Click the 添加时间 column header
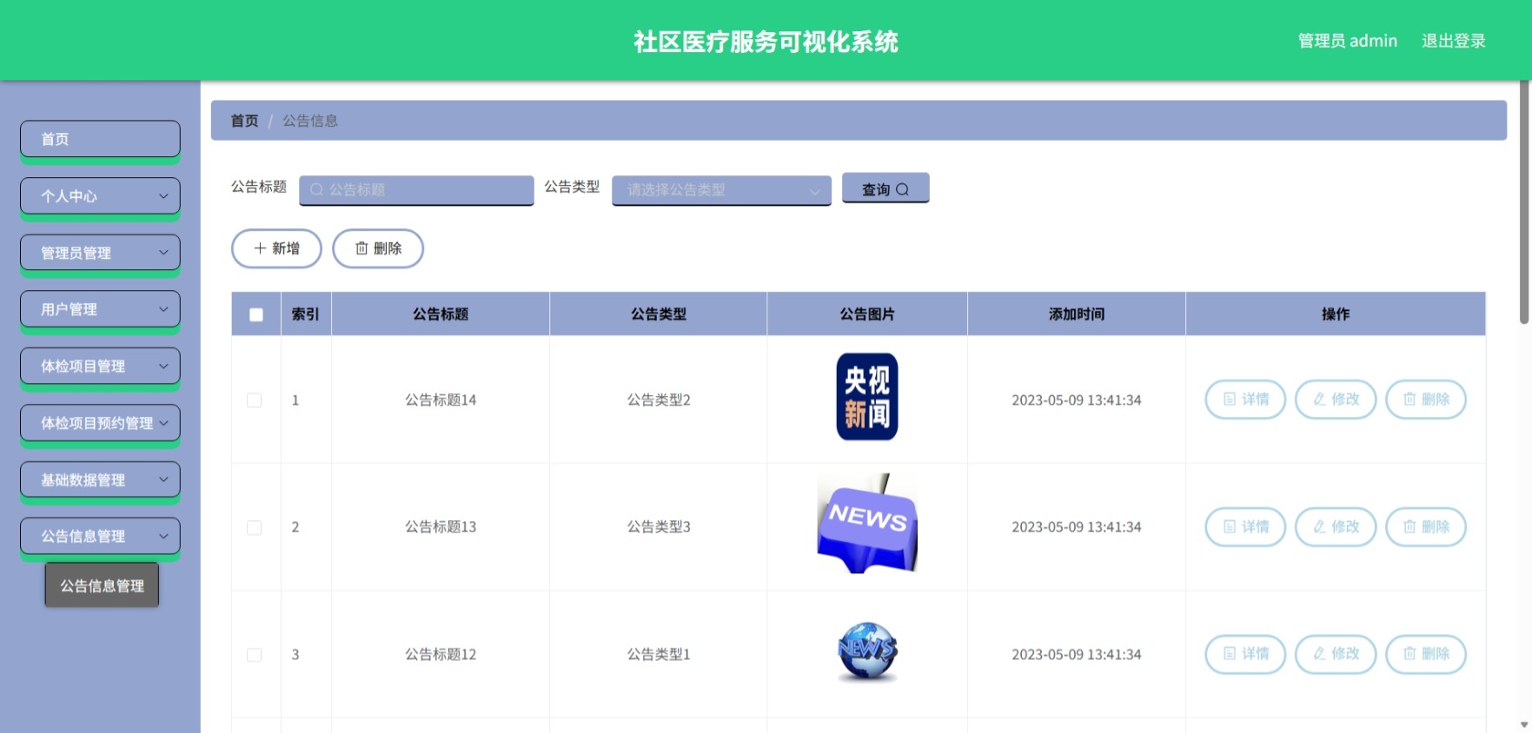 click(1077, 314)
